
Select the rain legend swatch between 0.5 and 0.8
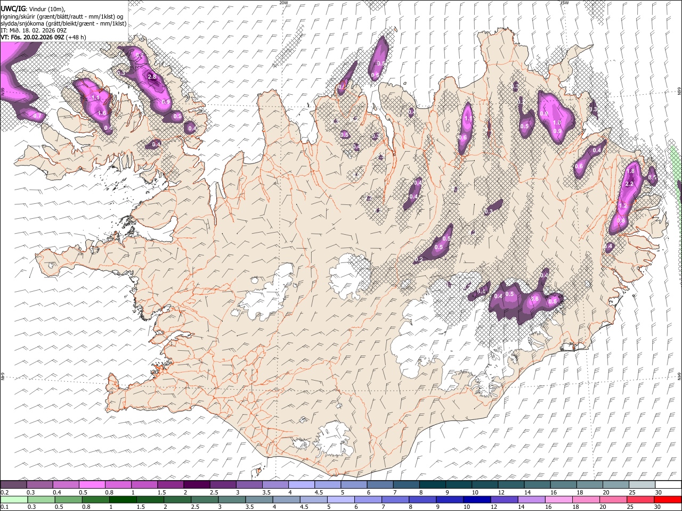coord(68,499)
